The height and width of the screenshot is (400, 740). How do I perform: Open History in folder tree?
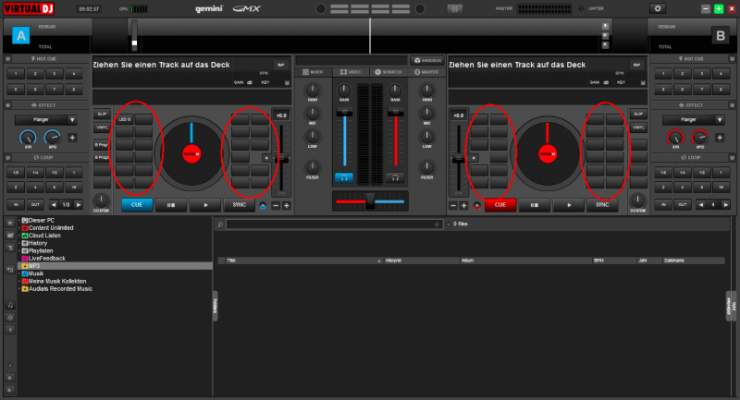[37, 243]
